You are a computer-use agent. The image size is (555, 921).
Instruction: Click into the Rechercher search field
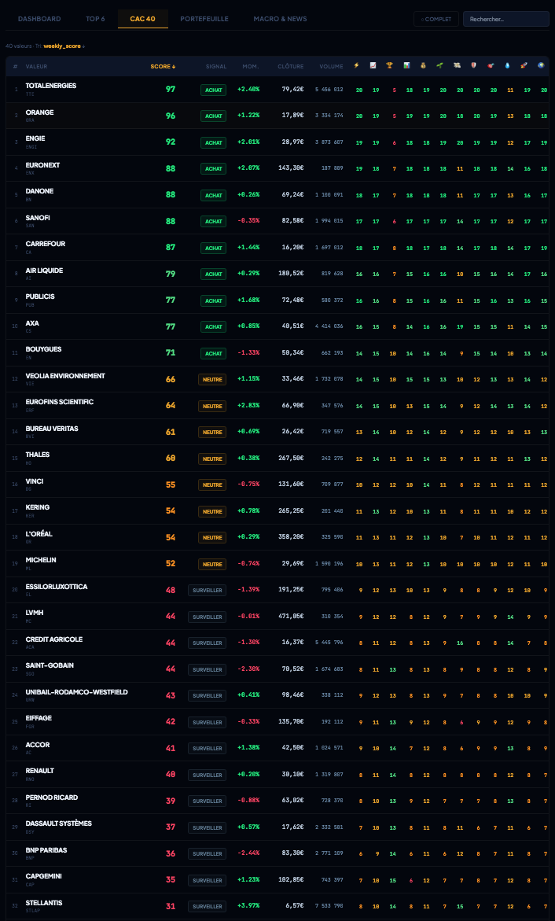[505, 19]
